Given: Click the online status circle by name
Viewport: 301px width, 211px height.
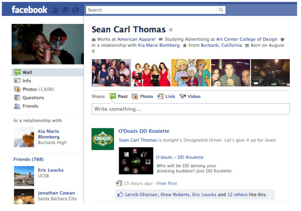Looking at the screenshot, I should pyautogui.click(x=171, y=30).
